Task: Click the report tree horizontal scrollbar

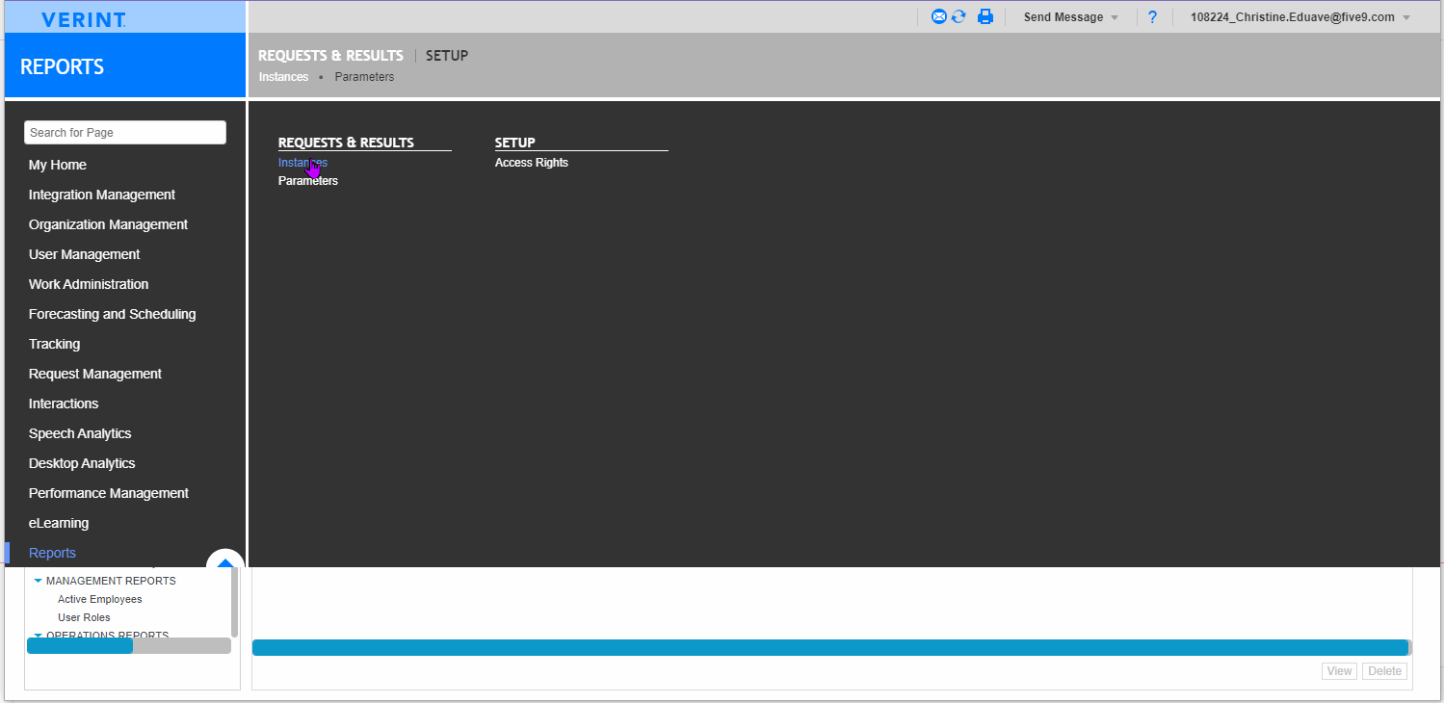Action: (129, 646)
